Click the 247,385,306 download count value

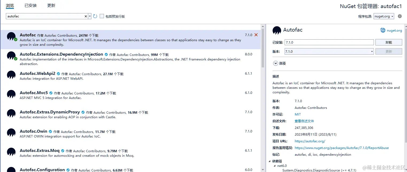tap(304, 128)
